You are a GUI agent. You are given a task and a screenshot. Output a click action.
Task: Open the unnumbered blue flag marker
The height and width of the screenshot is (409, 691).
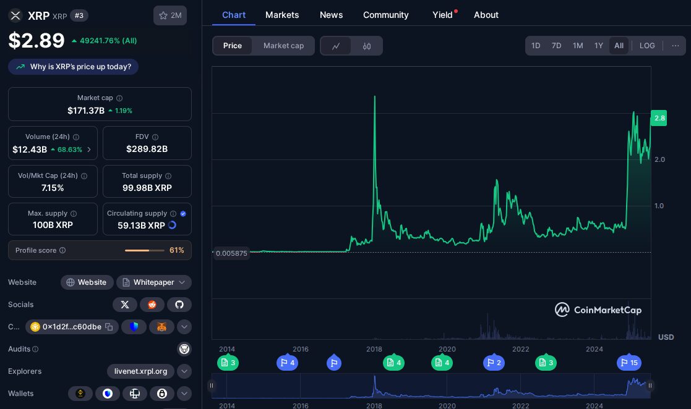click(334, 362)
